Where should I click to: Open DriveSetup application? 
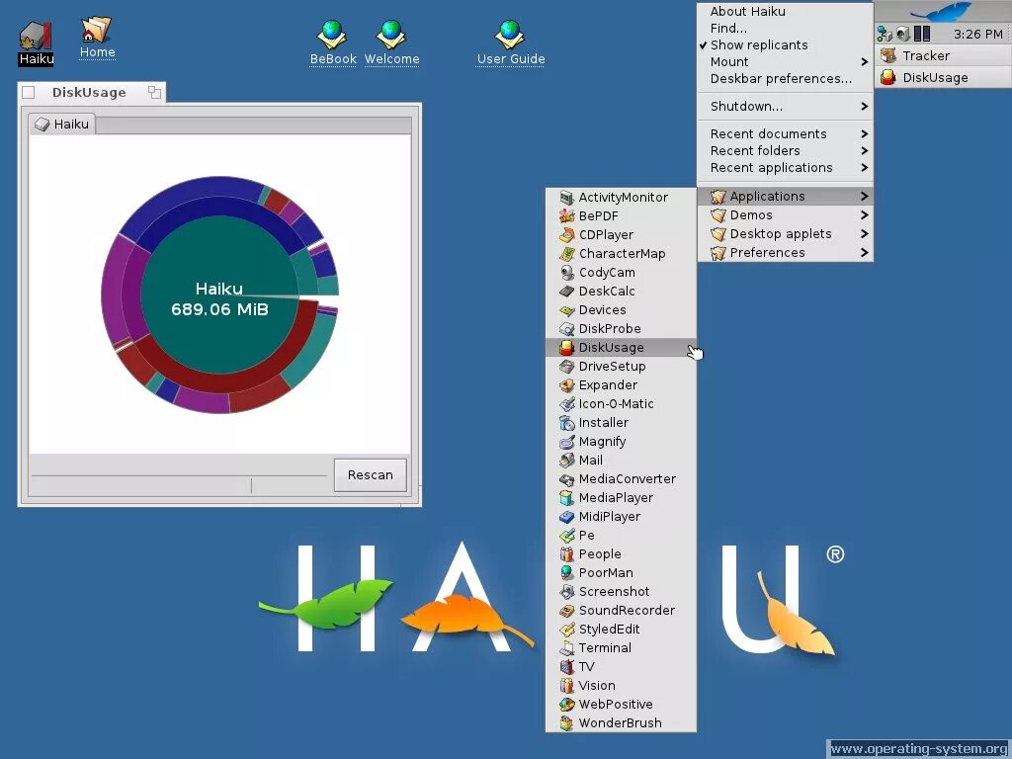(x=621, y=366)
